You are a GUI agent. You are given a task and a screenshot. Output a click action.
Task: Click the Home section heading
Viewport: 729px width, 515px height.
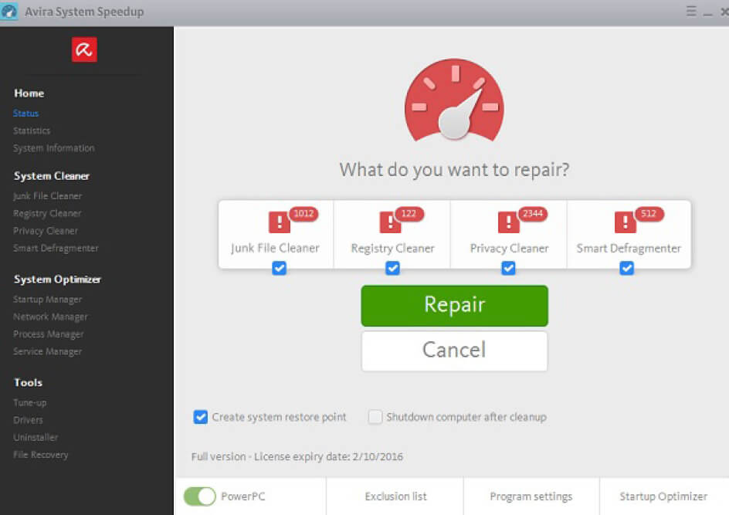(29, 93)
